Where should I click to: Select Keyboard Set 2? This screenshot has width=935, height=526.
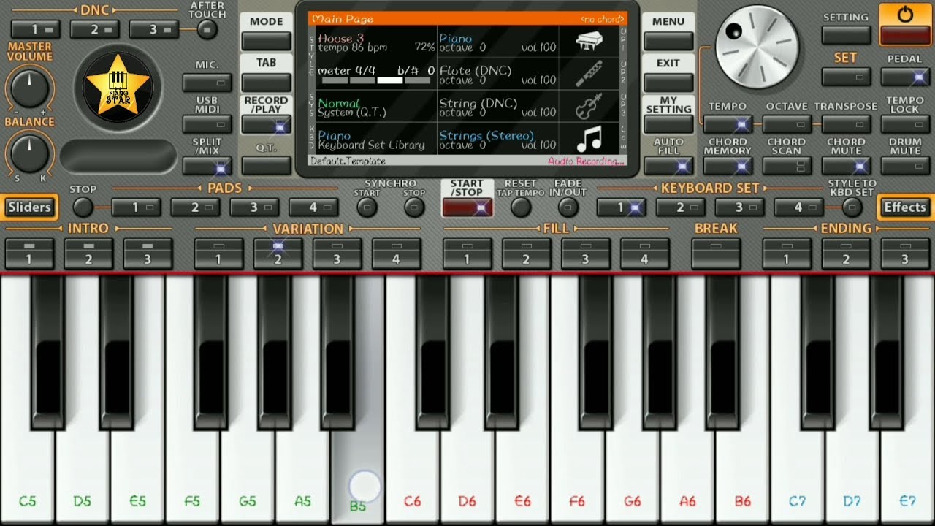680,207
